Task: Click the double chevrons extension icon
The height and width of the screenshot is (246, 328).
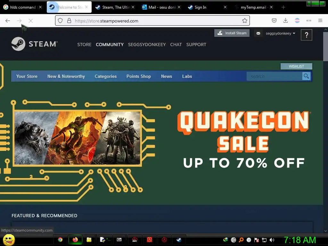Action: click(x=309, y=20)
